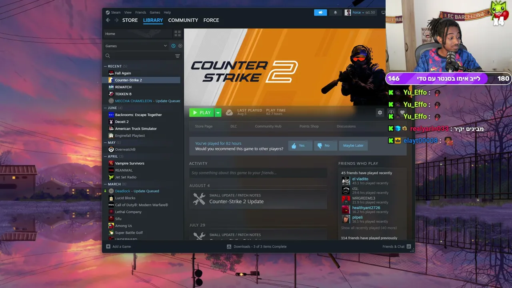512x288 pixels.
Task: Click the TEKKEN 8 game icon
Action: coord(111,94)
